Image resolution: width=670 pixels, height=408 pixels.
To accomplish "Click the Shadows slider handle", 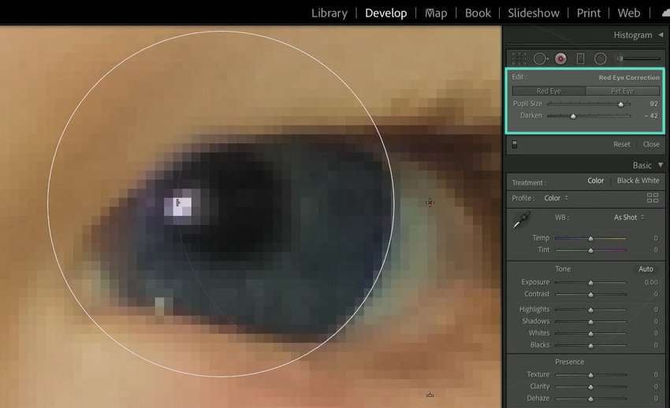I will pos(590,321).
